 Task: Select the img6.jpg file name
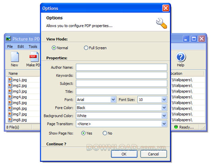(20, 109)
